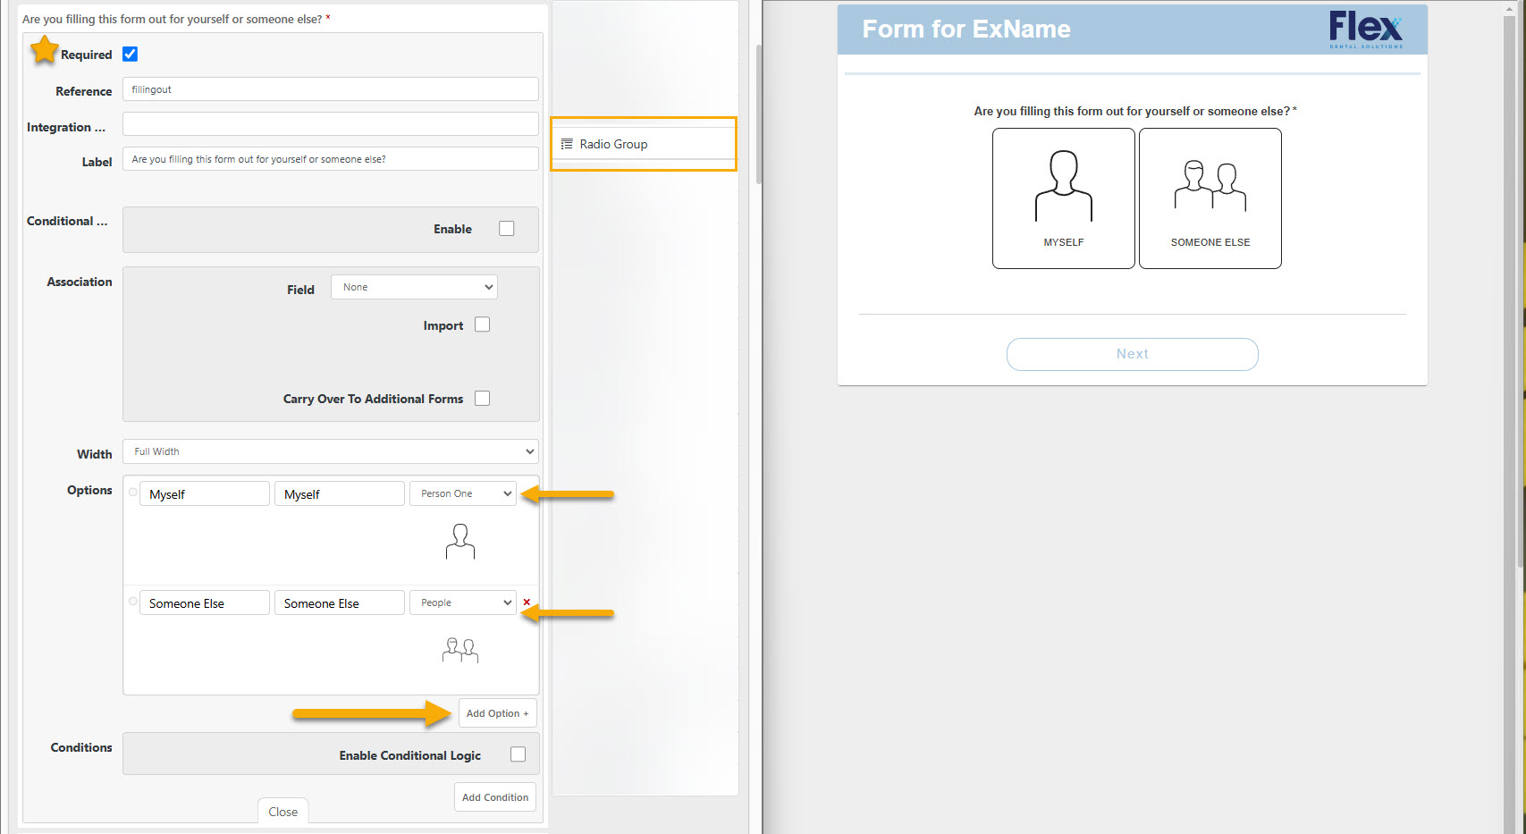Click the Myself person icon card in preview

point(1063,198)
